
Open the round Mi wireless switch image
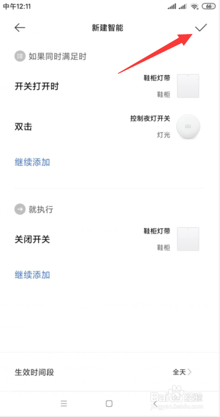[188, 127]
